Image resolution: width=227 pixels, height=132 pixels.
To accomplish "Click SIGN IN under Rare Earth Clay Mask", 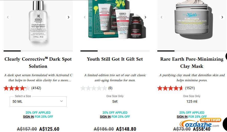I will 182,117.
